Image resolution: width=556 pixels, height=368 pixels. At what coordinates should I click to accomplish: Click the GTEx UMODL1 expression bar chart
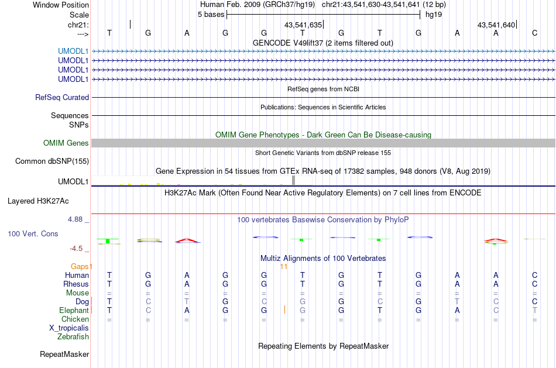pyautogui.click(x=201, y=180)
